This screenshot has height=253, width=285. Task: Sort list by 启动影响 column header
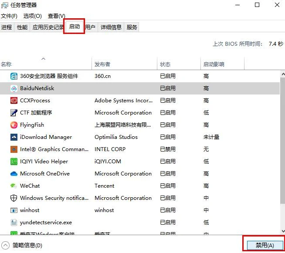tap(214, 64)
